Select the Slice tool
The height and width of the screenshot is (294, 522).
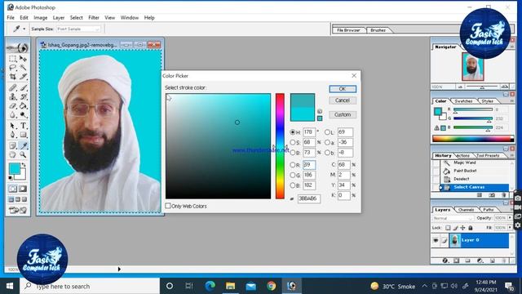tap(23, 77)
